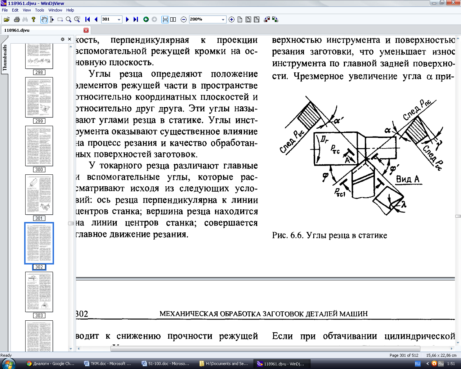Open the View menu
This screenshot has width=461, height=369.
27,10
